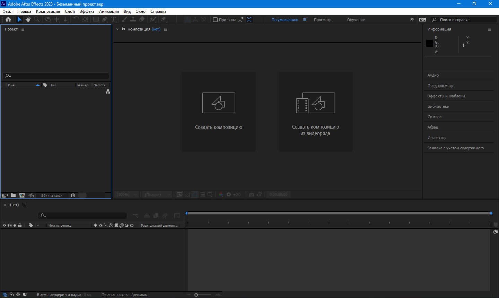Screen dimensions: 499x298
Task: Switch to the Обучение workspace tab
Action: click(356, 20)
